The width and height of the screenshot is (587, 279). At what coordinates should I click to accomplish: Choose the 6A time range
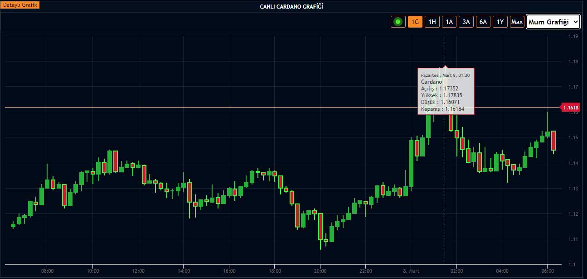point(483,22)
